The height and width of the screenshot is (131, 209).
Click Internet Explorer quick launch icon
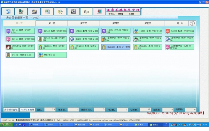(17, 125)
